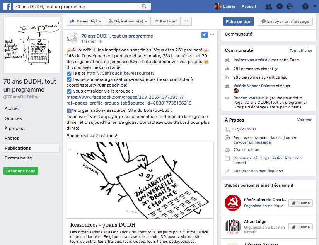Select Groupes in the page sidebar
Image resolution: width=319 pixels, height=245 pixels.
point(13,118)
